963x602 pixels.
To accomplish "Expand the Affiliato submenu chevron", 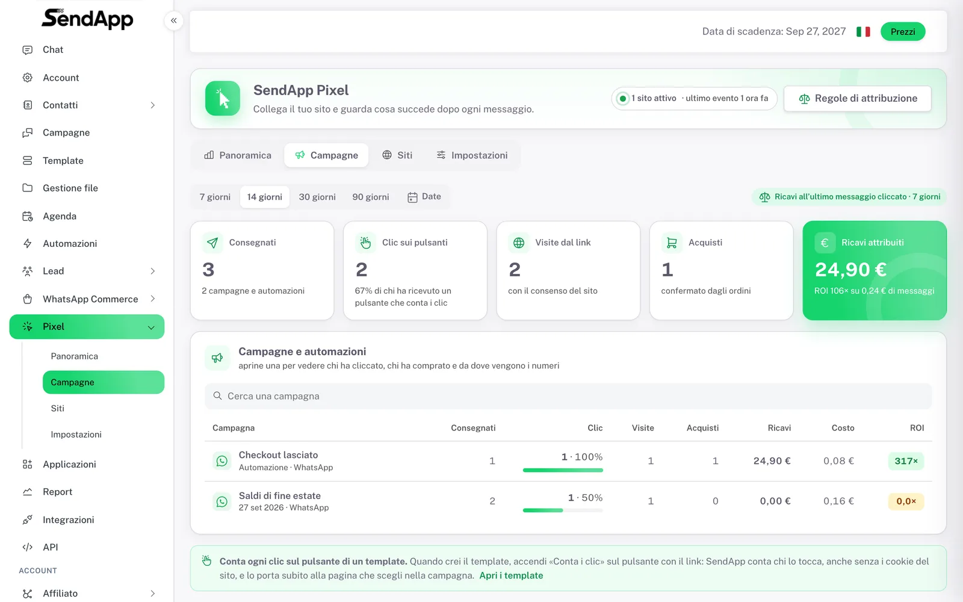I will click(153, 594).
